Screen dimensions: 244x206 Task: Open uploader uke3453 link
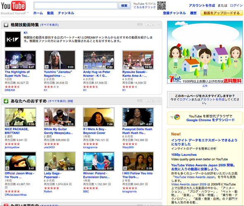tap(49, 147)
